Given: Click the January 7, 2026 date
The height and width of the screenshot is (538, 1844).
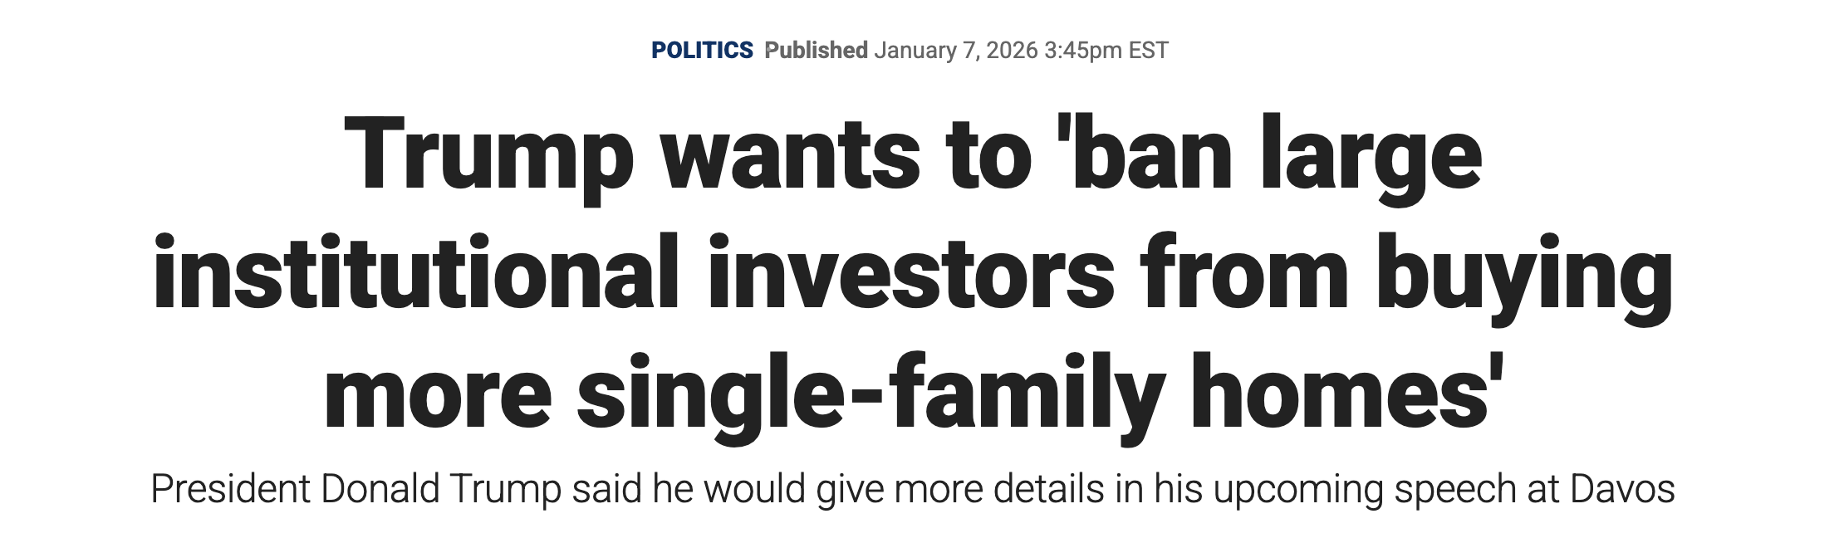Looking at the screenshot, I should (x=955, y=51).
